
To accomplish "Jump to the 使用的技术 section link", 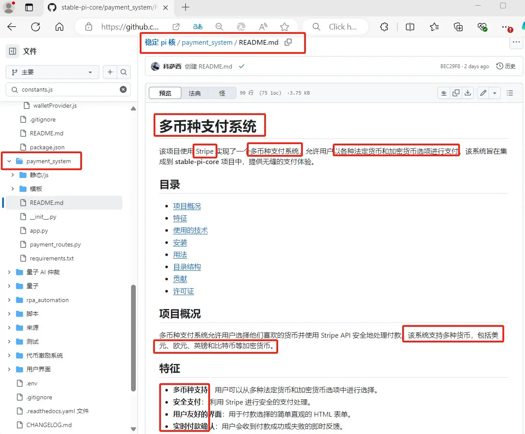I will coord(190,230).
